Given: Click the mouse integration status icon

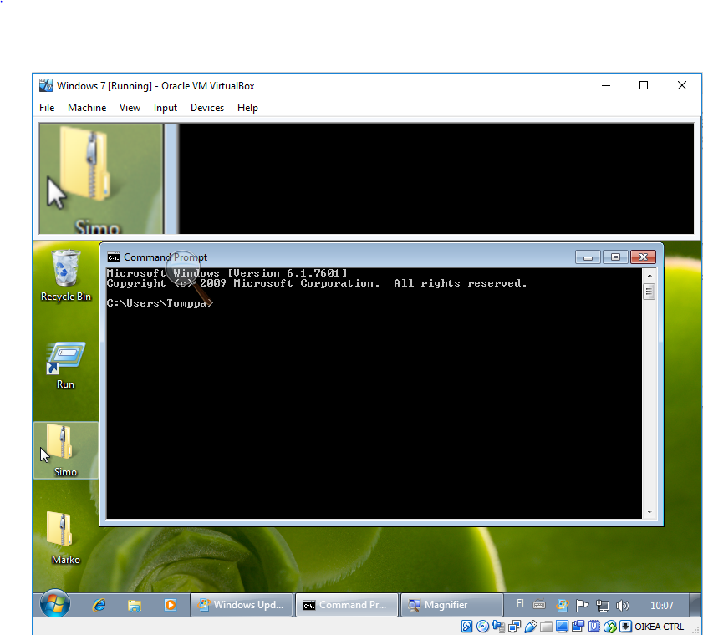Looking at the screenshot, I should [609, 626].
